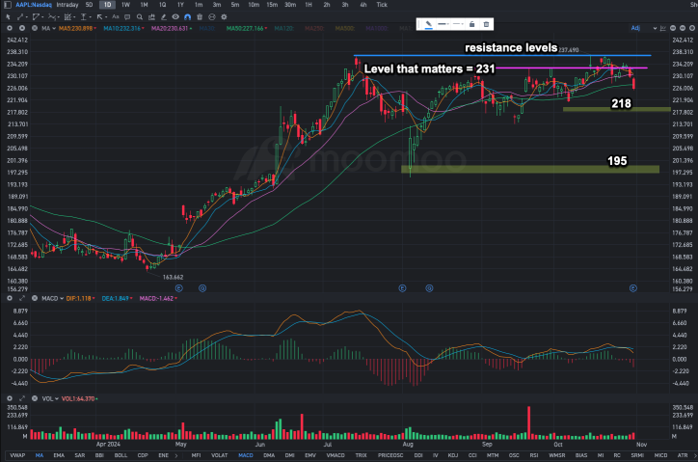Expand more sub-indicators after ATR
Viewport: 698px width, 462px height.
pyautogui.click(x=695, y=455)
